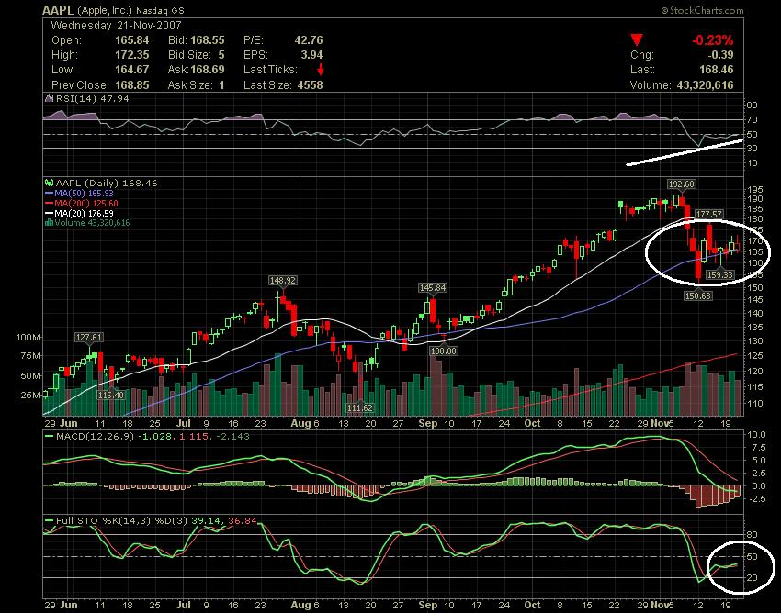This screenshot has width=781, height=613.
Task: Click the stochastic %D value 36.84
Action: coord(242,521)
